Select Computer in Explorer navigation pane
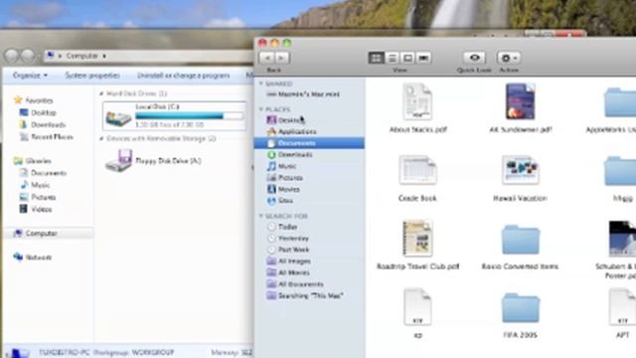Image resolution: width=636 pixels, height=358 pixels. click(49, 233)
